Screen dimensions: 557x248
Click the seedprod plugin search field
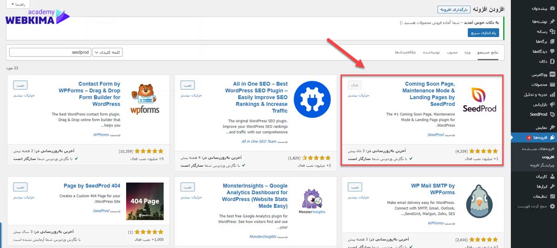[50, 52]
